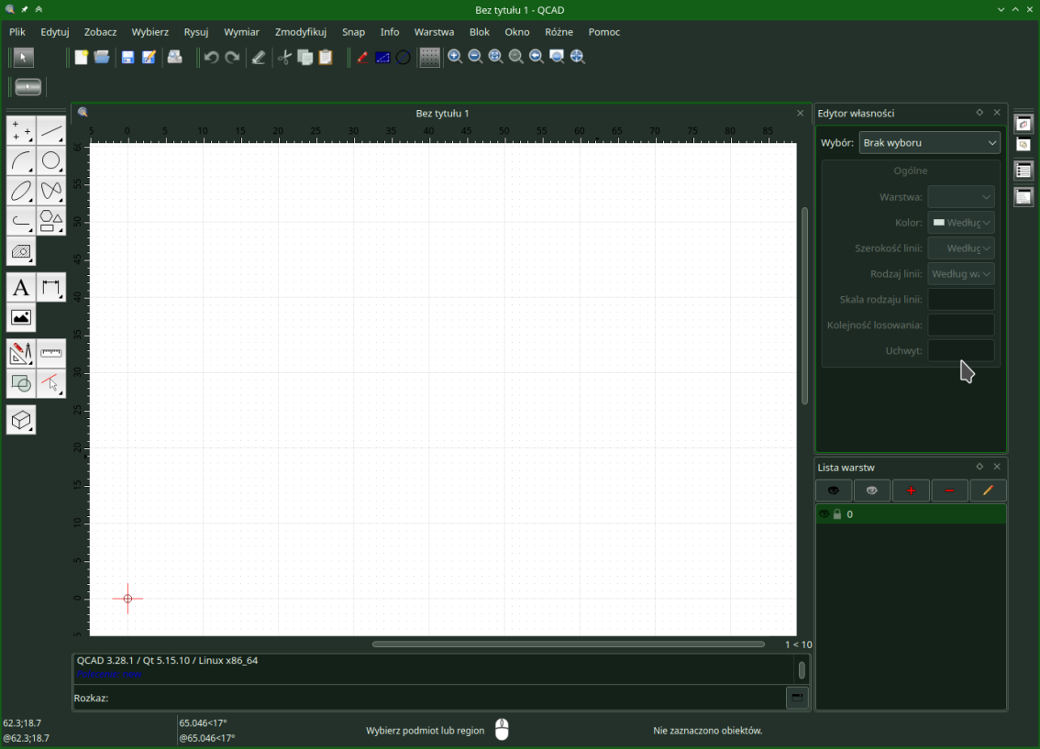
Task: Open the Warstwa menu
Action: point(434,32)
